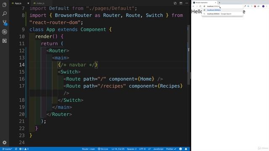Click line number 18 in the gutter

[x=22, y=100]
